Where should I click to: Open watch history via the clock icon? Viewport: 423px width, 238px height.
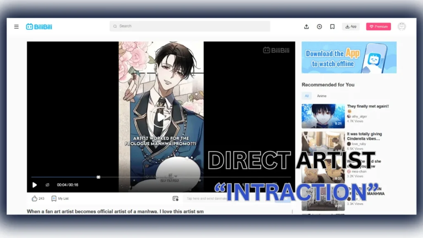319,26
